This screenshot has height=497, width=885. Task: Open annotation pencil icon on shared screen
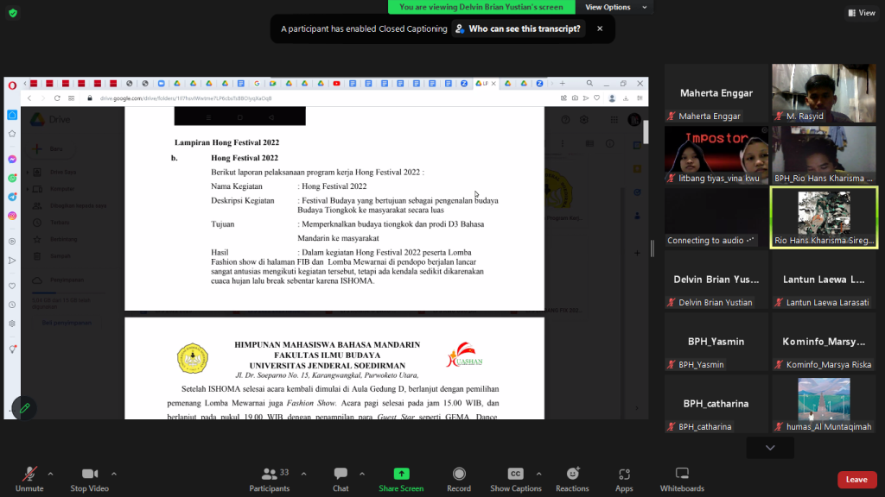coord(24,408)
